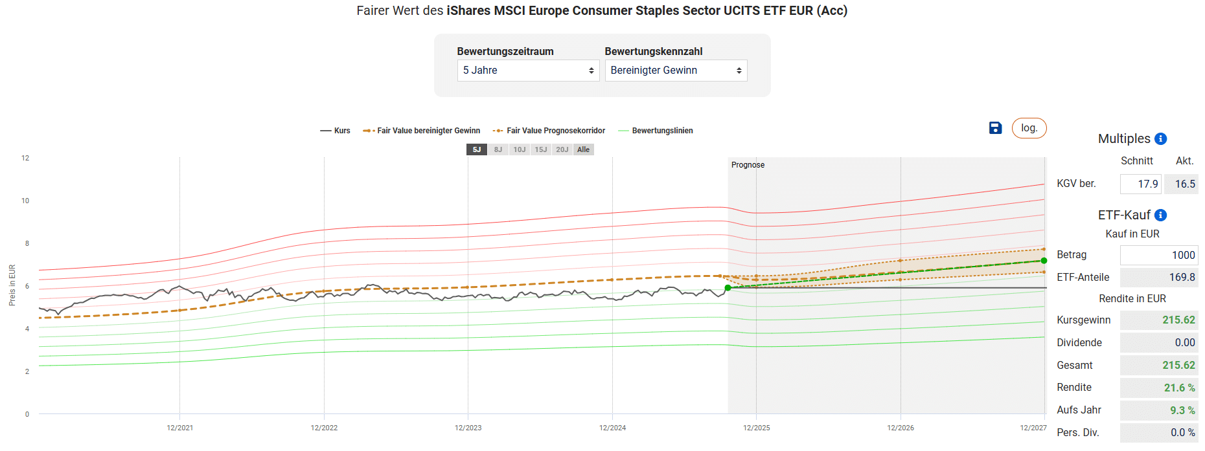Open the Bewertungszeitraum 5 Jahre dropdown
This screenshot has width=1205, height=451.
point(528,71)
